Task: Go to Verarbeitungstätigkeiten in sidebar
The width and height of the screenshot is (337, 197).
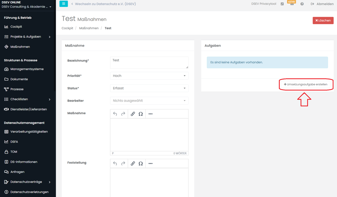Action: [x=29, y=131]
